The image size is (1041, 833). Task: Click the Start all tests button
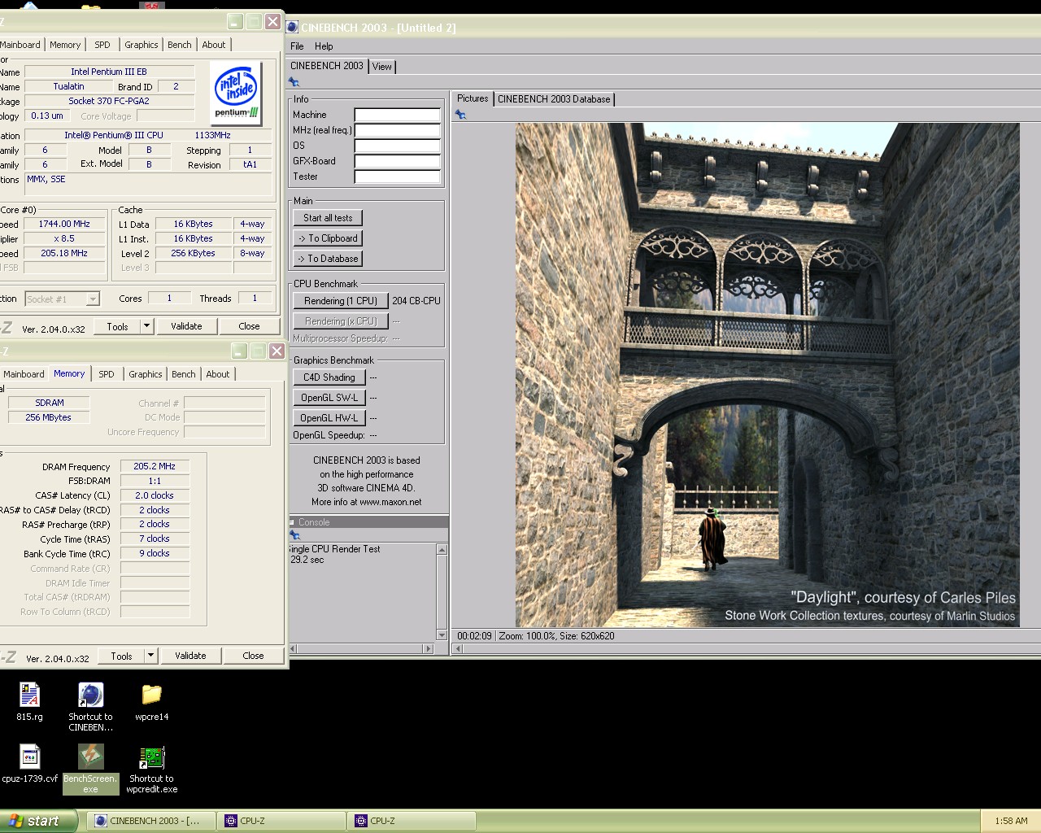tap(328, 218)
